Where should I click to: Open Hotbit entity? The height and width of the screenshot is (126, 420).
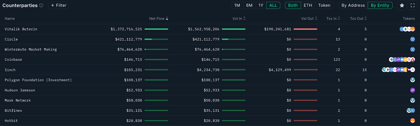[11, 121]
